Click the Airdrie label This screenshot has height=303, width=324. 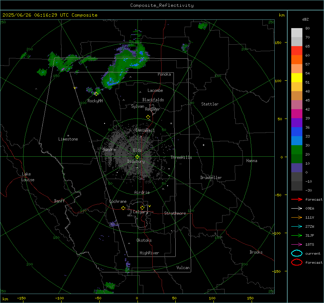click(142, 192)
